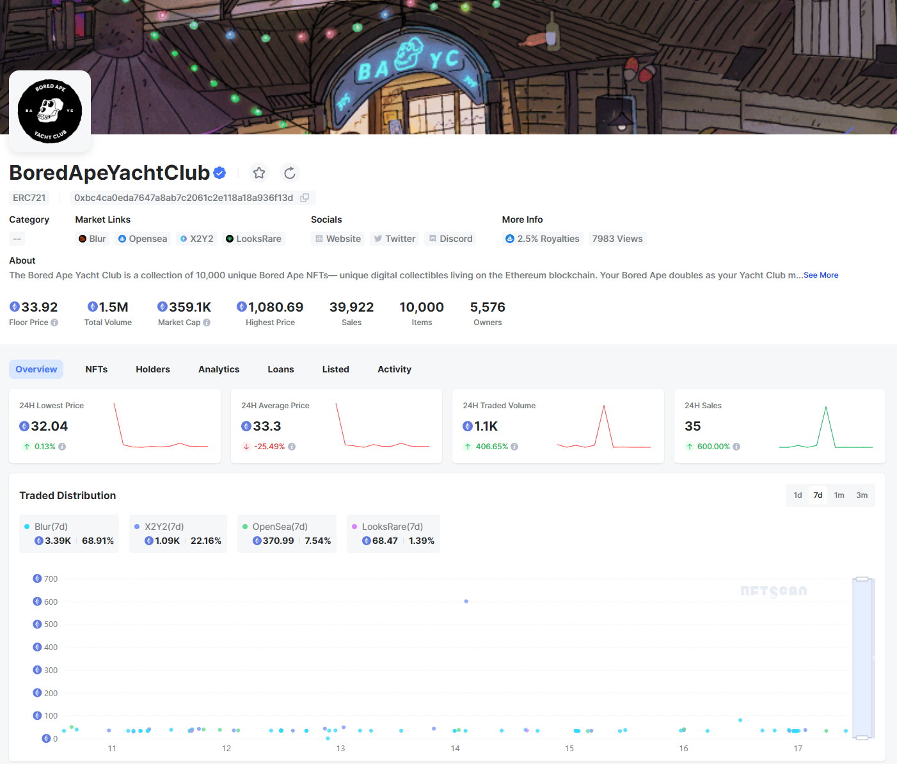This screenshot has width=897, height=764.
Task: Copy the contract address
Action: [305, 198]
